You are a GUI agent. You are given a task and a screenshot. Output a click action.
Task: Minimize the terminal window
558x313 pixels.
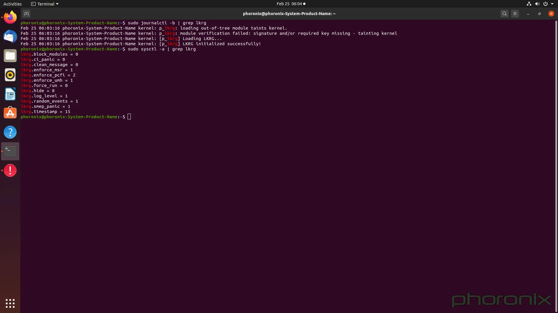pos(528,14)
